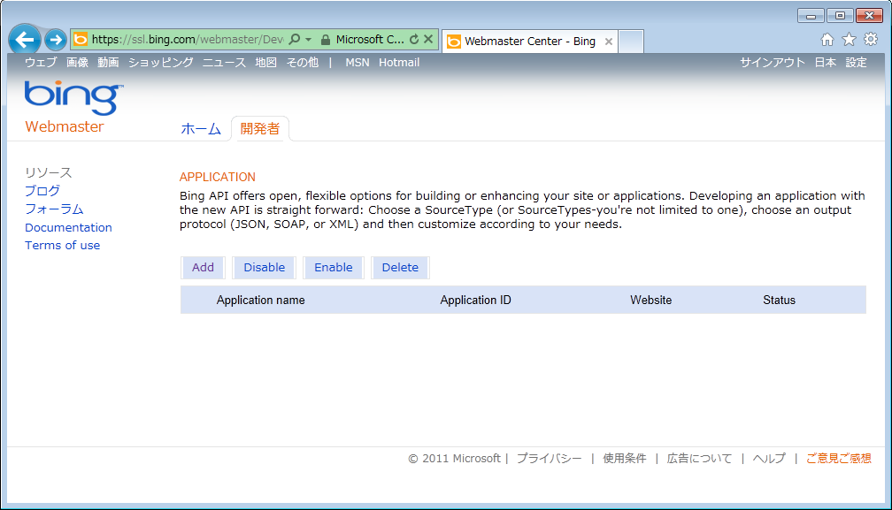Click the Disable button

coord(265,268)
